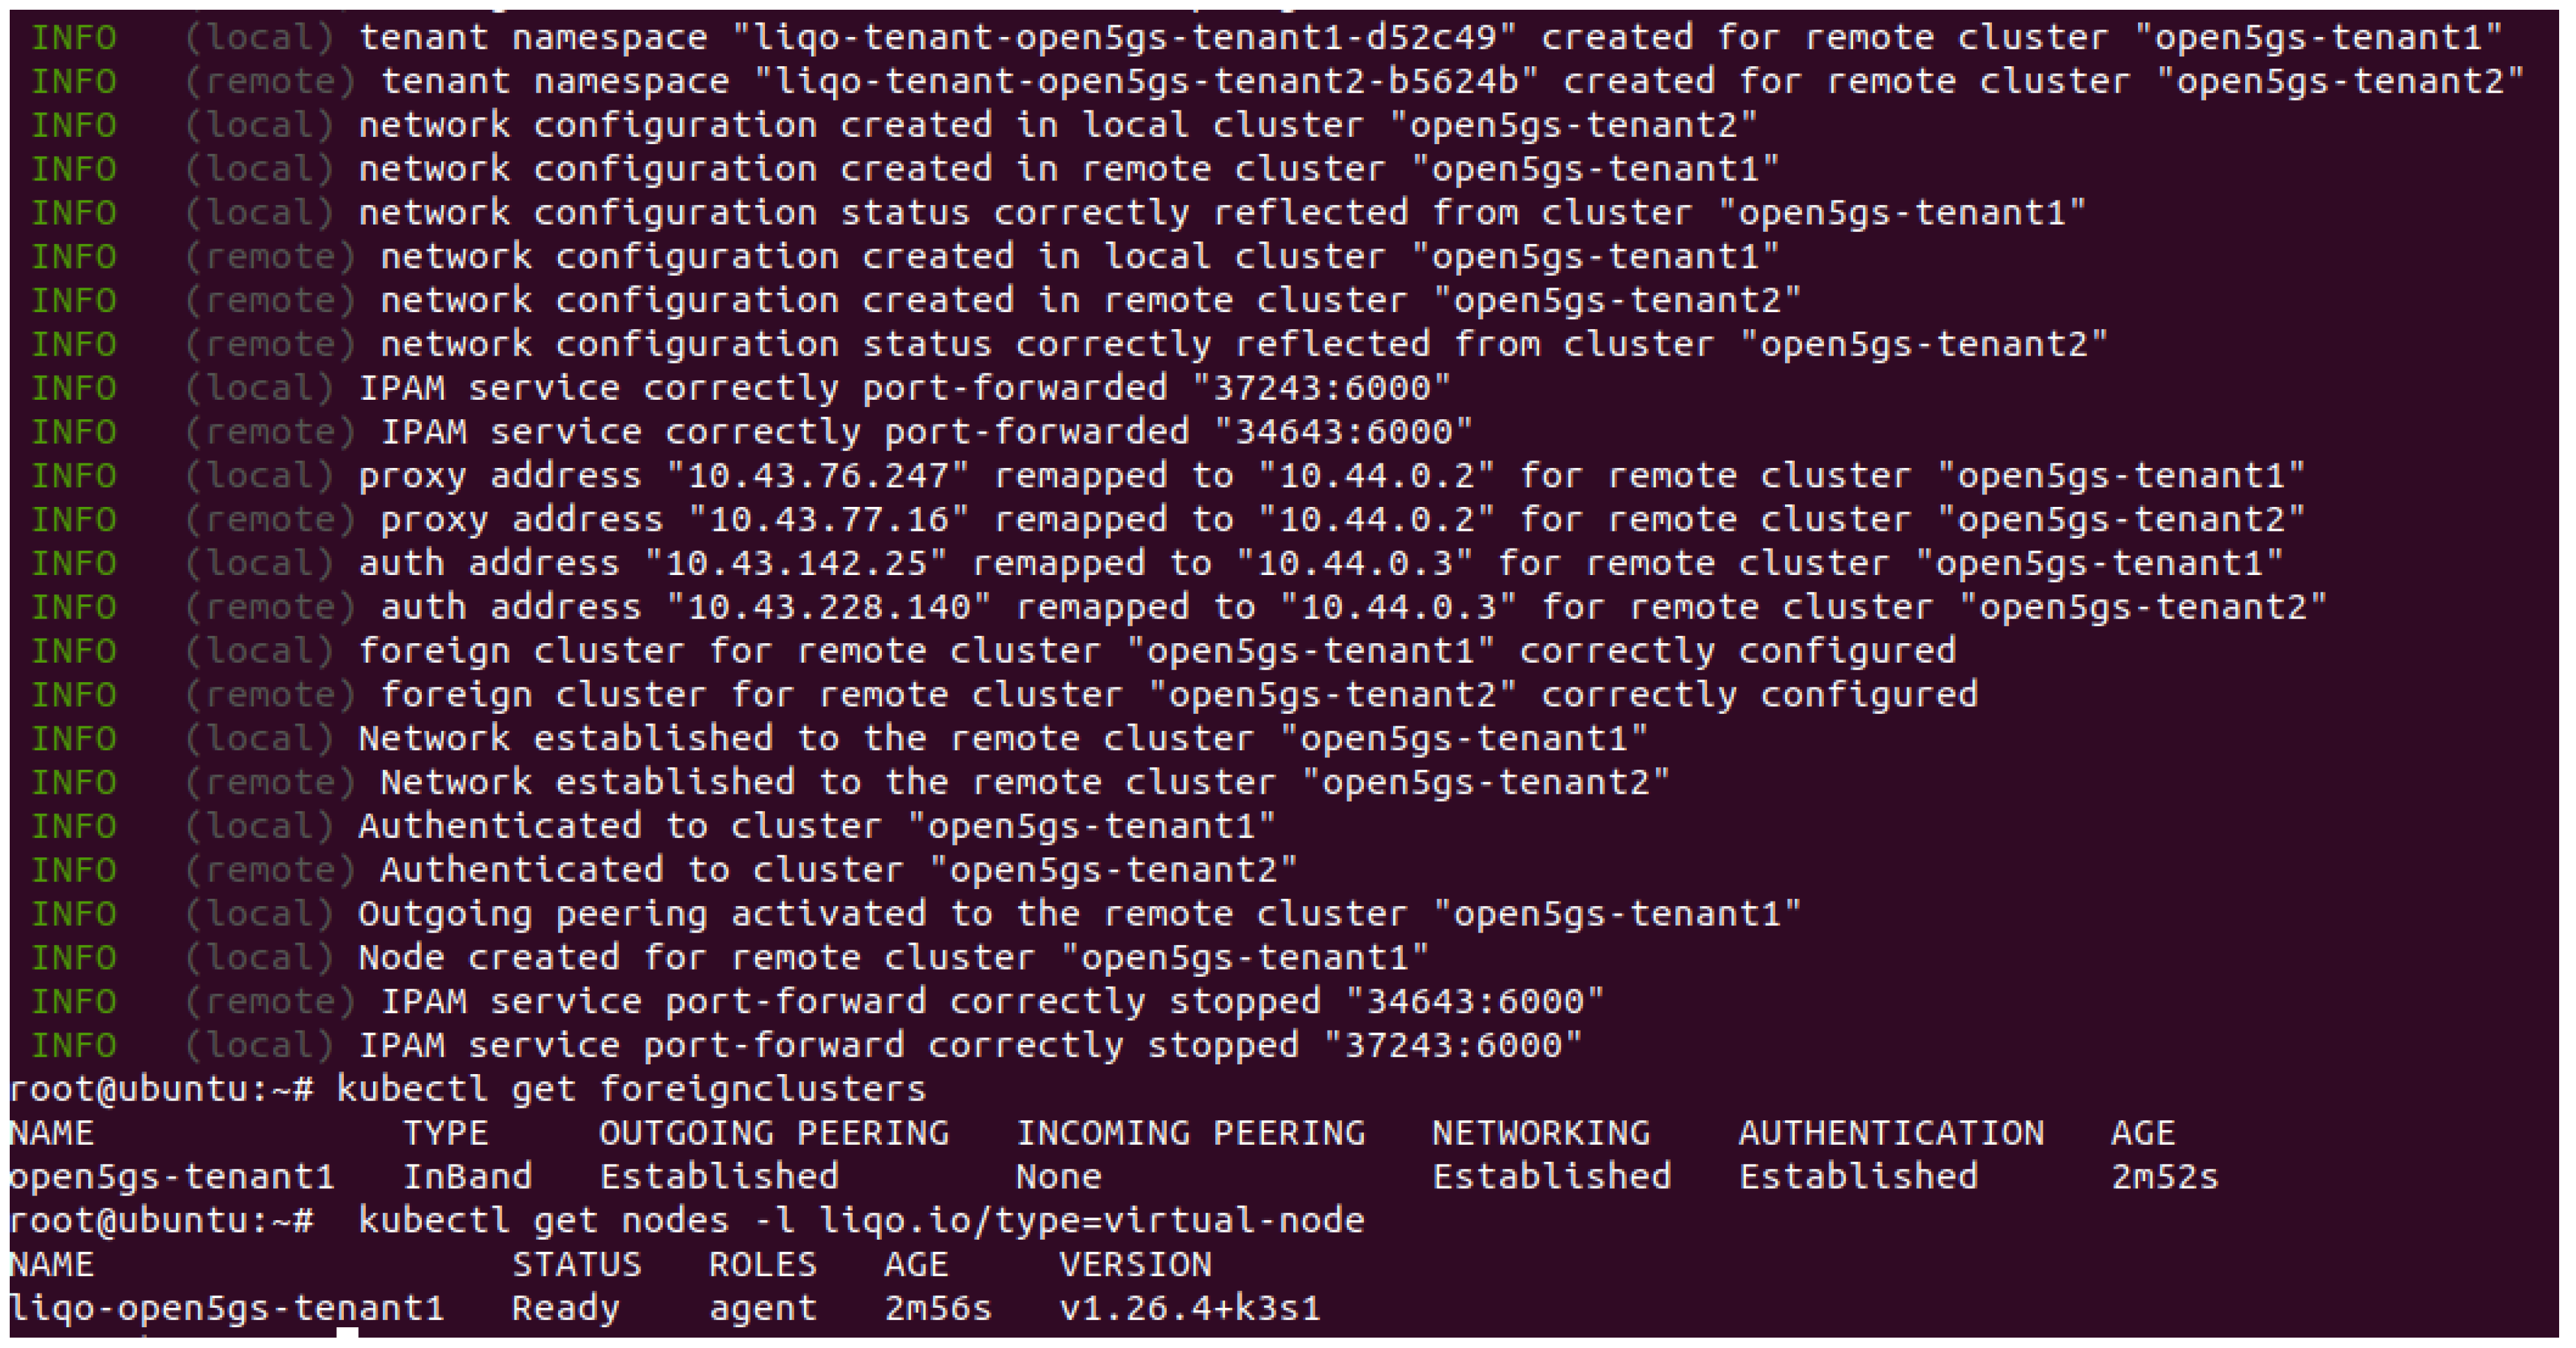The height and width of the screenshot is (1348, 2576).
Task: Click the '2m52s' age value
Action: click(2164, 1177)
